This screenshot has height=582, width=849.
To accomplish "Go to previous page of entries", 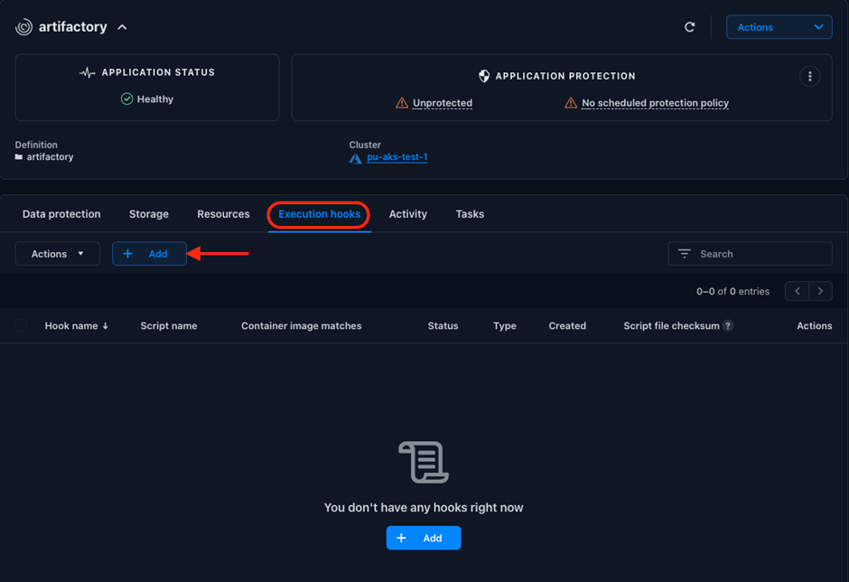I will 797,291.
